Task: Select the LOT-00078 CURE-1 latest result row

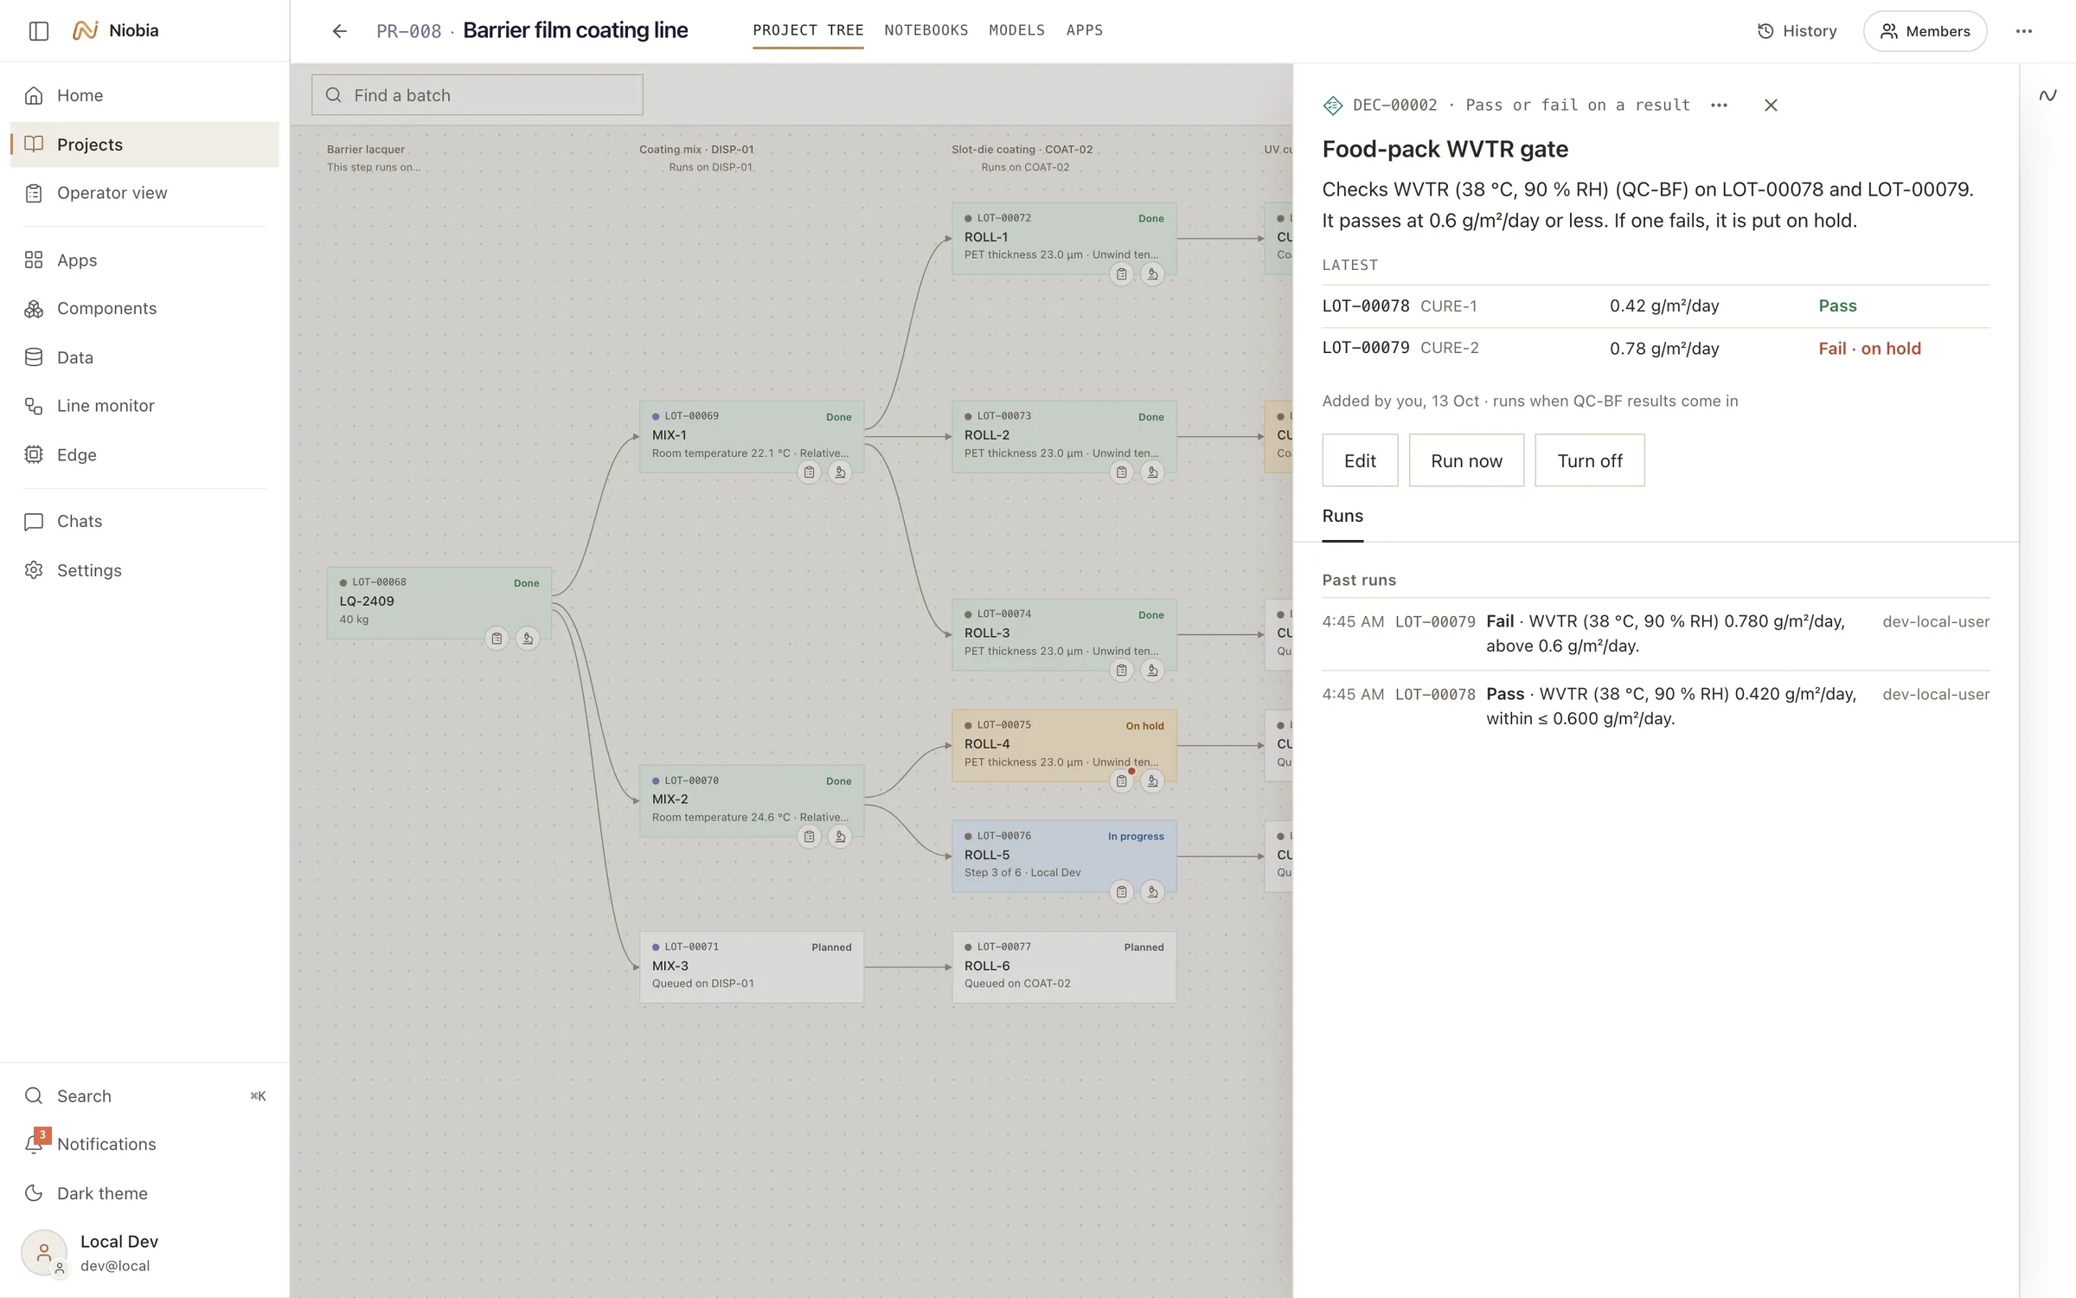Action: click(x=1656, y=306)
